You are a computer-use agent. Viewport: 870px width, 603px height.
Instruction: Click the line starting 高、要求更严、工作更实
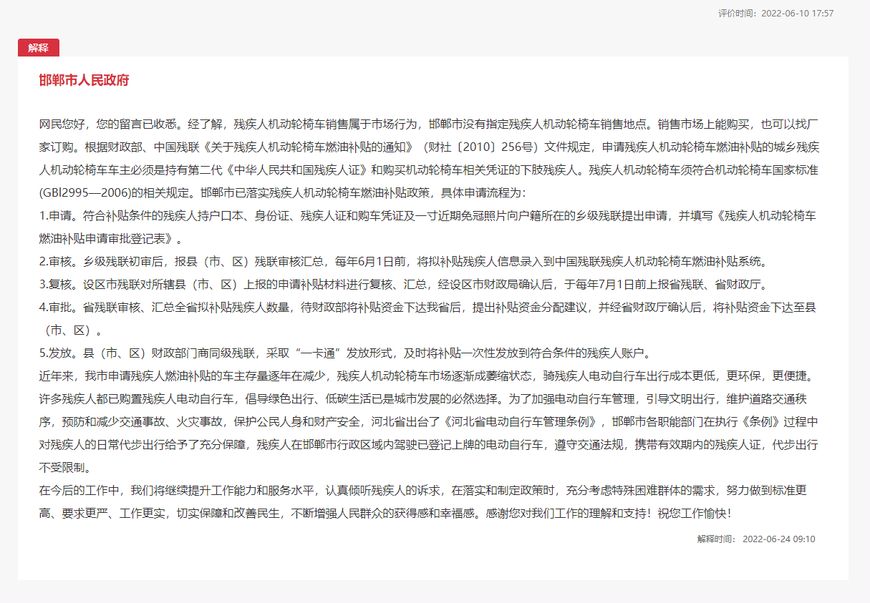[x=387, y=513]
